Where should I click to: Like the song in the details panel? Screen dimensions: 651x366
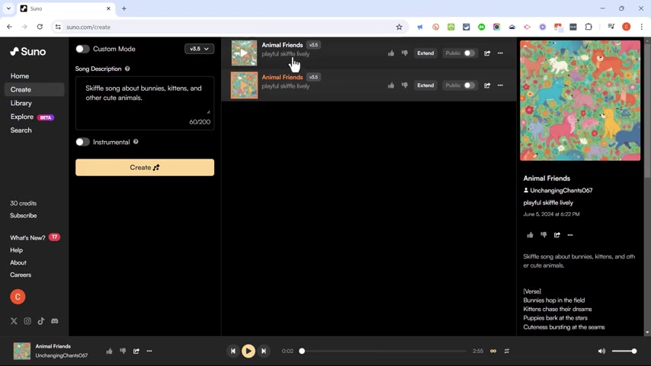pos(531,235)
